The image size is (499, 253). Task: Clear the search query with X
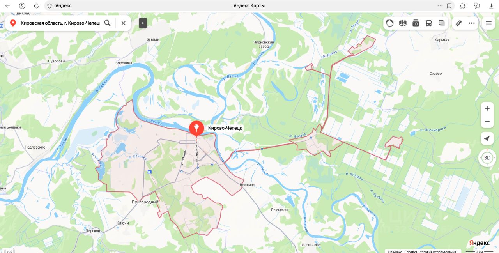point(123,23)
